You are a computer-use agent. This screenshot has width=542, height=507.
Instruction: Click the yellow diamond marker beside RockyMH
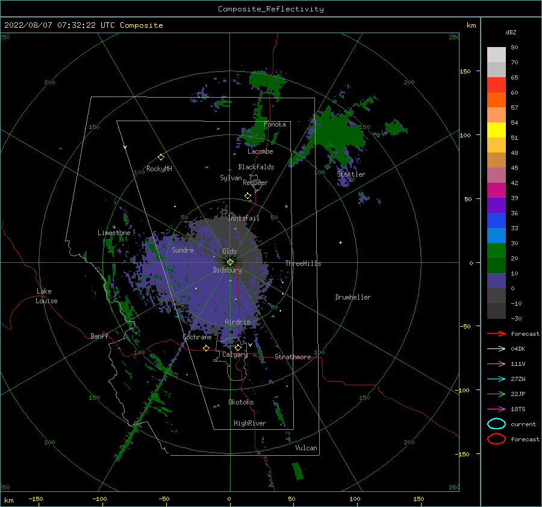pos(161,157)
